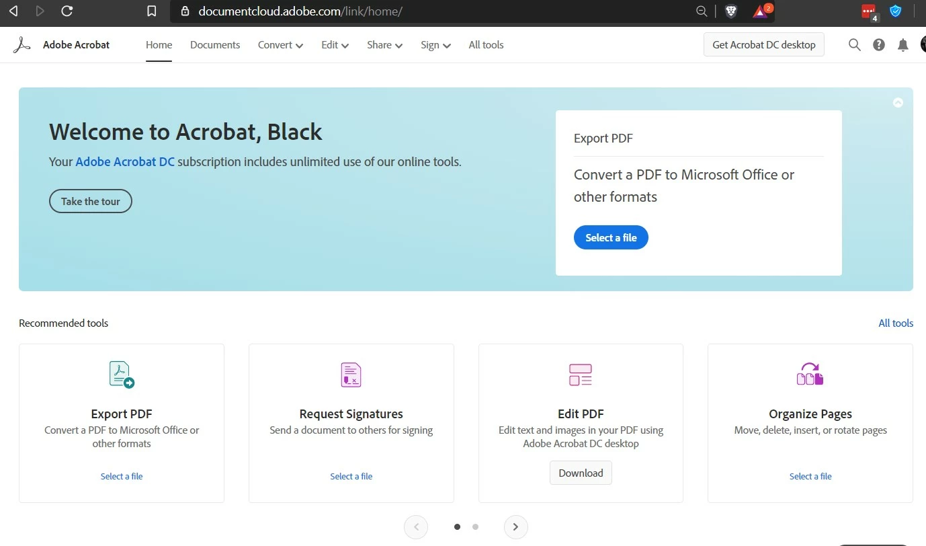
Task: Click Select a file under Organize Pages
Action: (x=810, y=476)
